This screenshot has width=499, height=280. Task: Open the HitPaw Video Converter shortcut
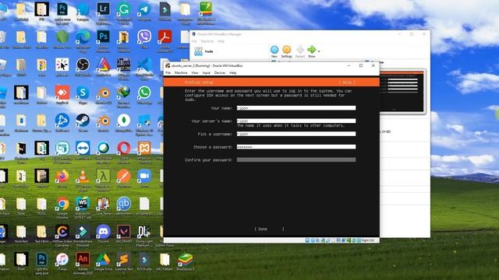coord(62,236)
